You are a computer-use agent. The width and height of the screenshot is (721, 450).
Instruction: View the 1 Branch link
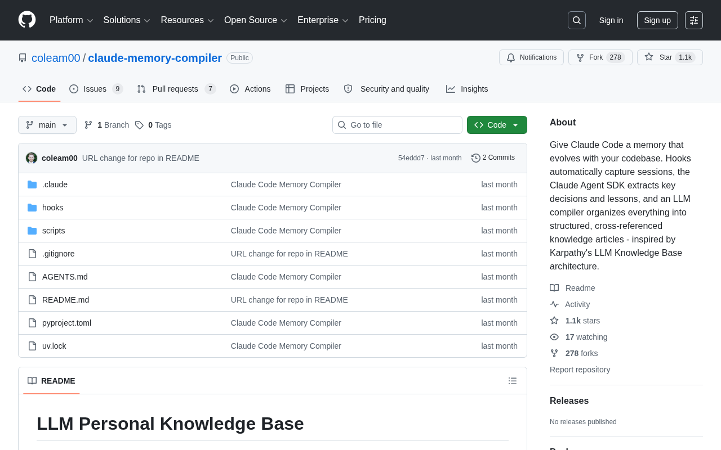[x=106, y=125]
